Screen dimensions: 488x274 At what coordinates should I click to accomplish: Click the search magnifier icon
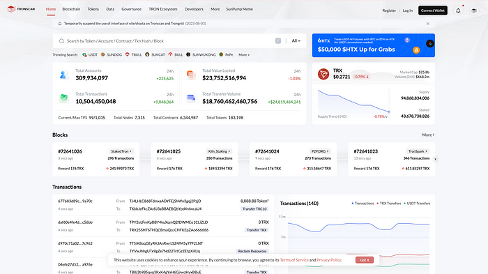(61, 41)
